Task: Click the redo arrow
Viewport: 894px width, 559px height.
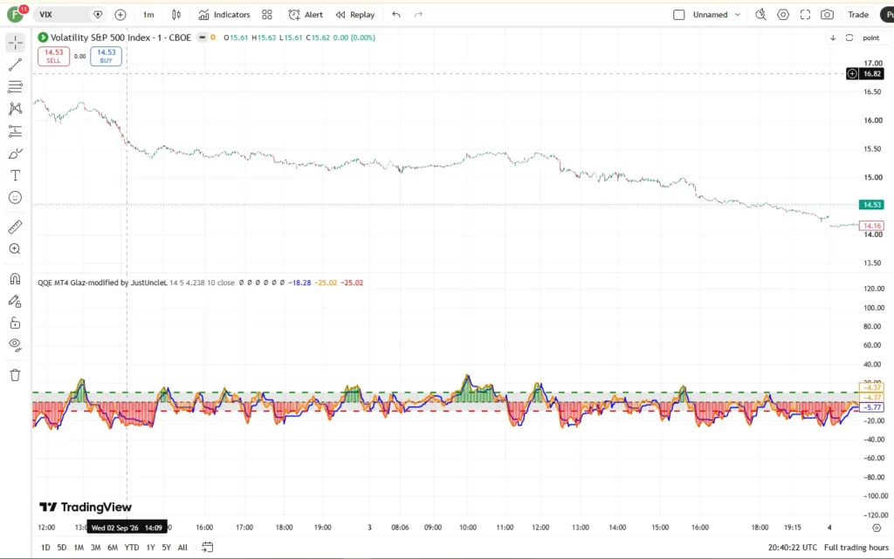Action: [x=418, y=15]
